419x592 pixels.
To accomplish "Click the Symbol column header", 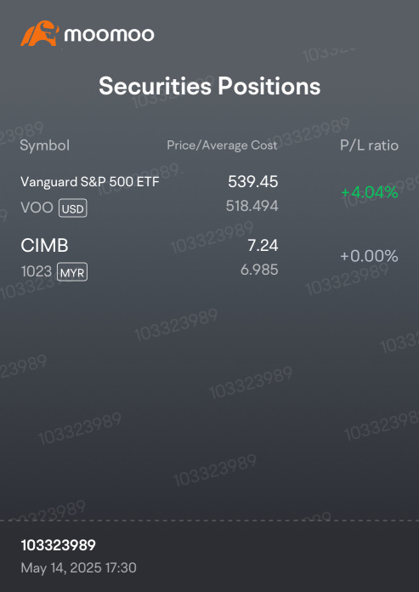I will pyautogui.click(x=44, y=145).
